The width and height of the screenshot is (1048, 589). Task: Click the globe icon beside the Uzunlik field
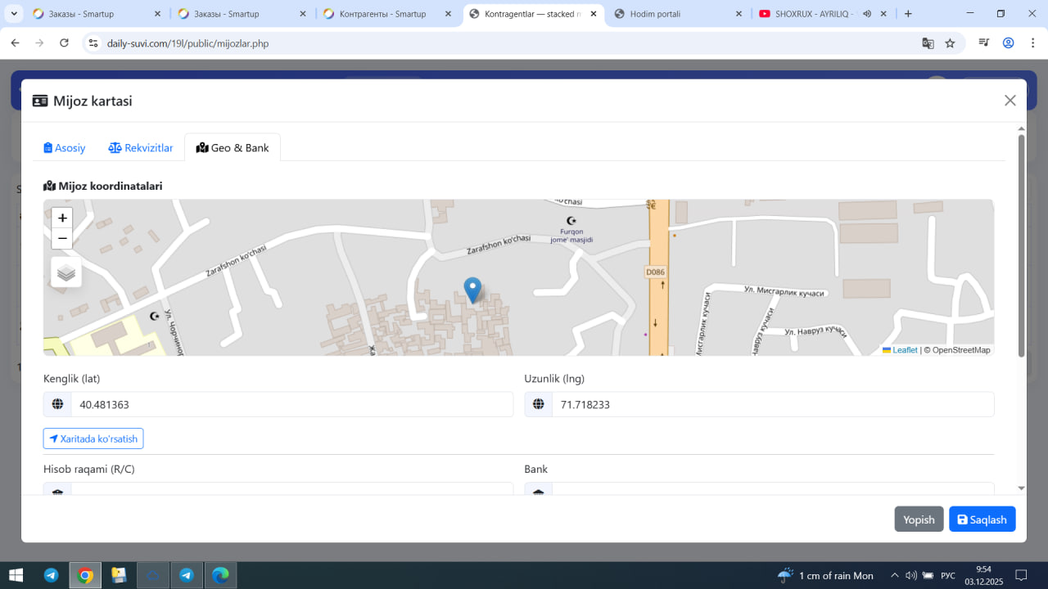point(539,404)
